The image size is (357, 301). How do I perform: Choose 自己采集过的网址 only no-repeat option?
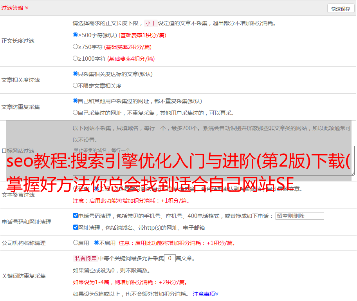click(x=76, y=112)
